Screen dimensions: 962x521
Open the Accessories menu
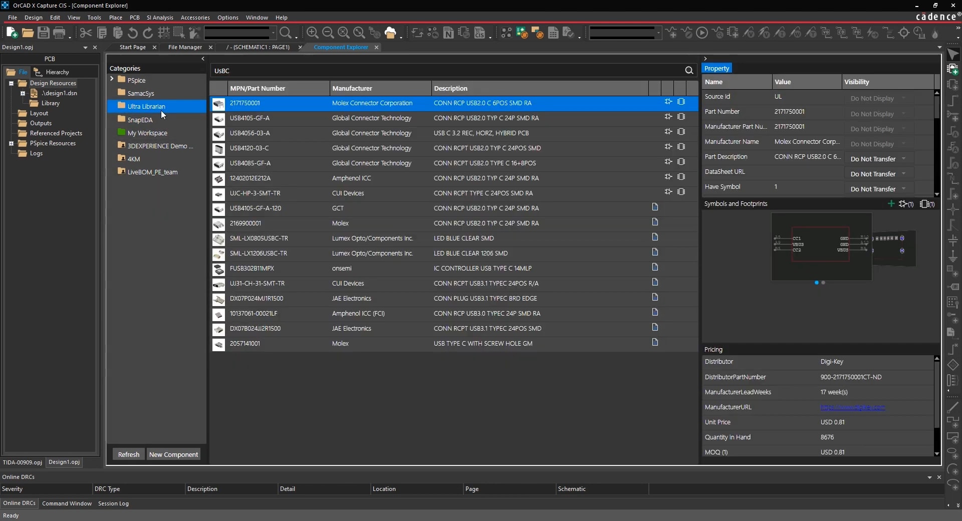pos(195,18)
